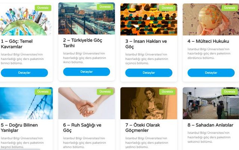
Task: Open the title 4 – Mülteci Hukuku
Action: [x=208, y=41]
